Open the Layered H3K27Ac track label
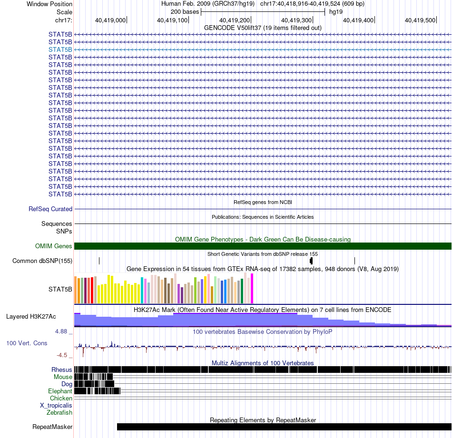 31,316
